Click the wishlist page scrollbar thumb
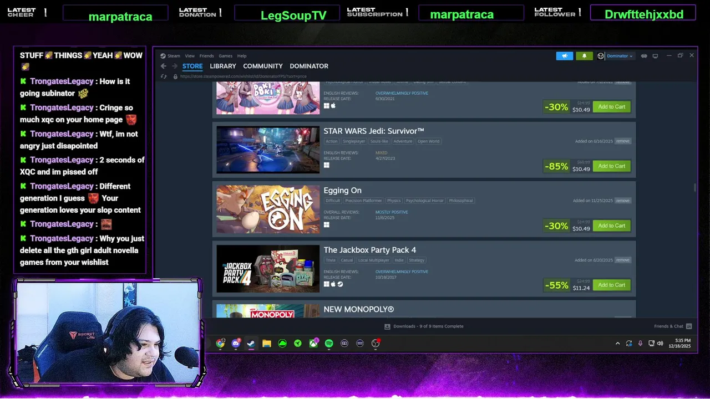This screenshot has height=399, width=710. [694, 188]
